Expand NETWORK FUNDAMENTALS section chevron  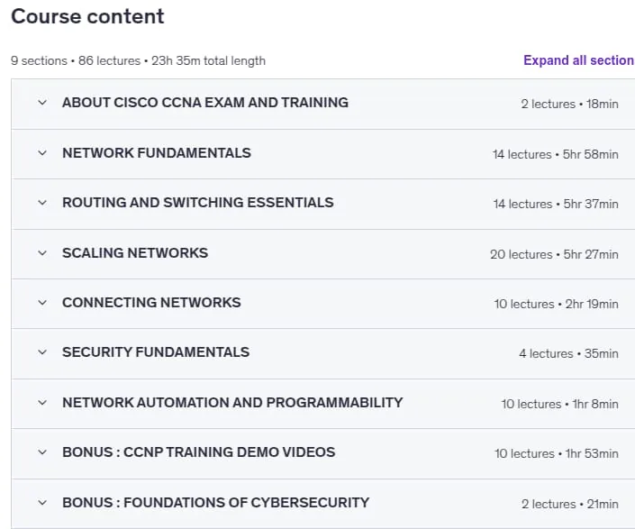[42, 153]
